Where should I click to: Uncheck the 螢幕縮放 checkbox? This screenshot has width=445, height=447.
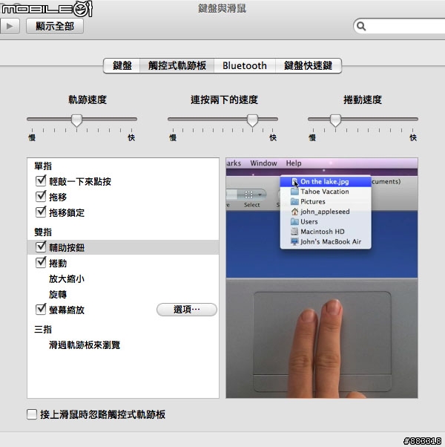click(x=41, y=310)
